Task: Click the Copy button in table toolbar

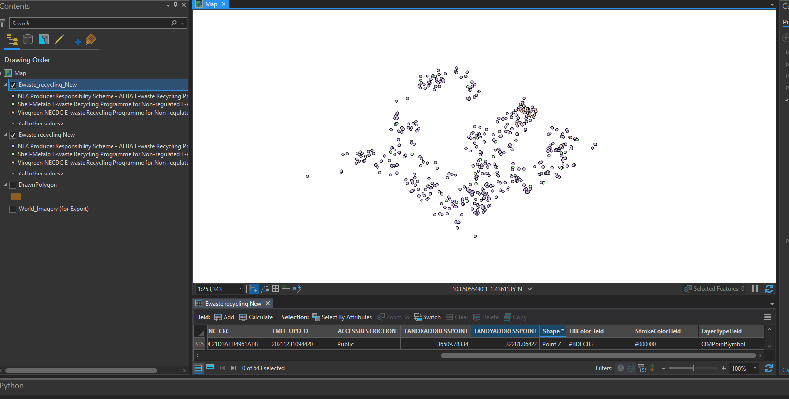Action: click(x=515, y=317)
